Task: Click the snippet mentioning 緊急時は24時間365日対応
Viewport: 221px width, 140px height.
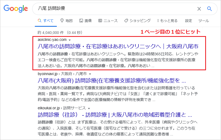Action: [118, 60]
